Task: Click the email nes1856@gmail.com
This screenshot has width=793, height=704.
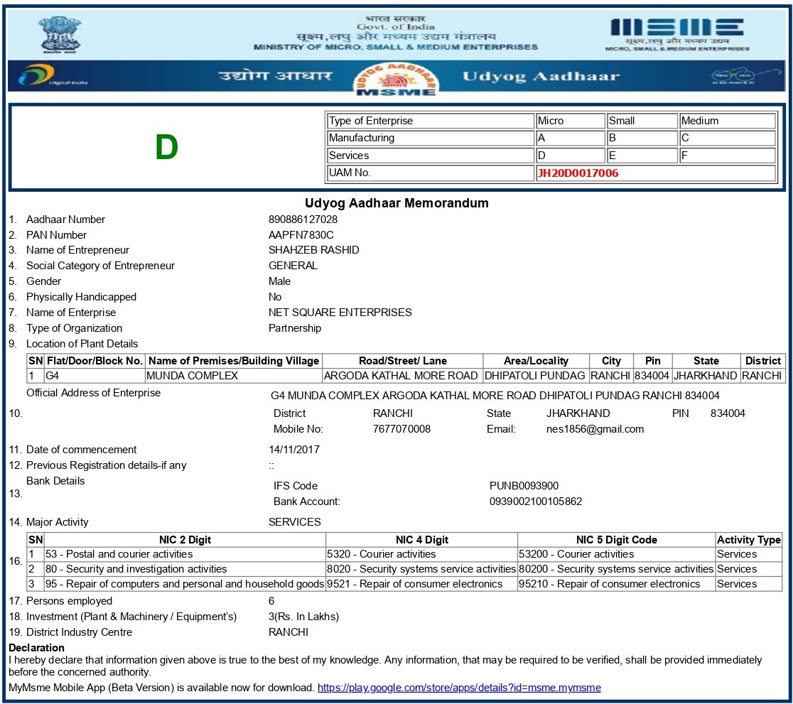Action: coord(595,429)
